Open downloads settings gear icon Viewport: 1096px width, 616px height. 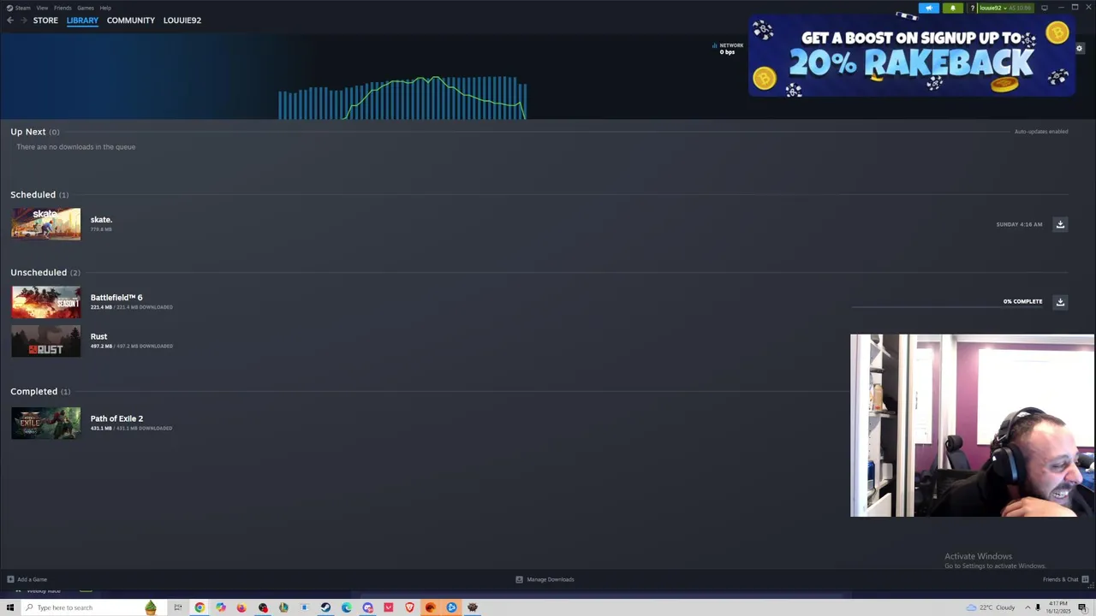pos(1079,48)
